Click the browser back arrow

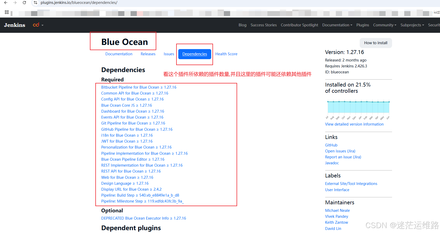pos(6,3)
